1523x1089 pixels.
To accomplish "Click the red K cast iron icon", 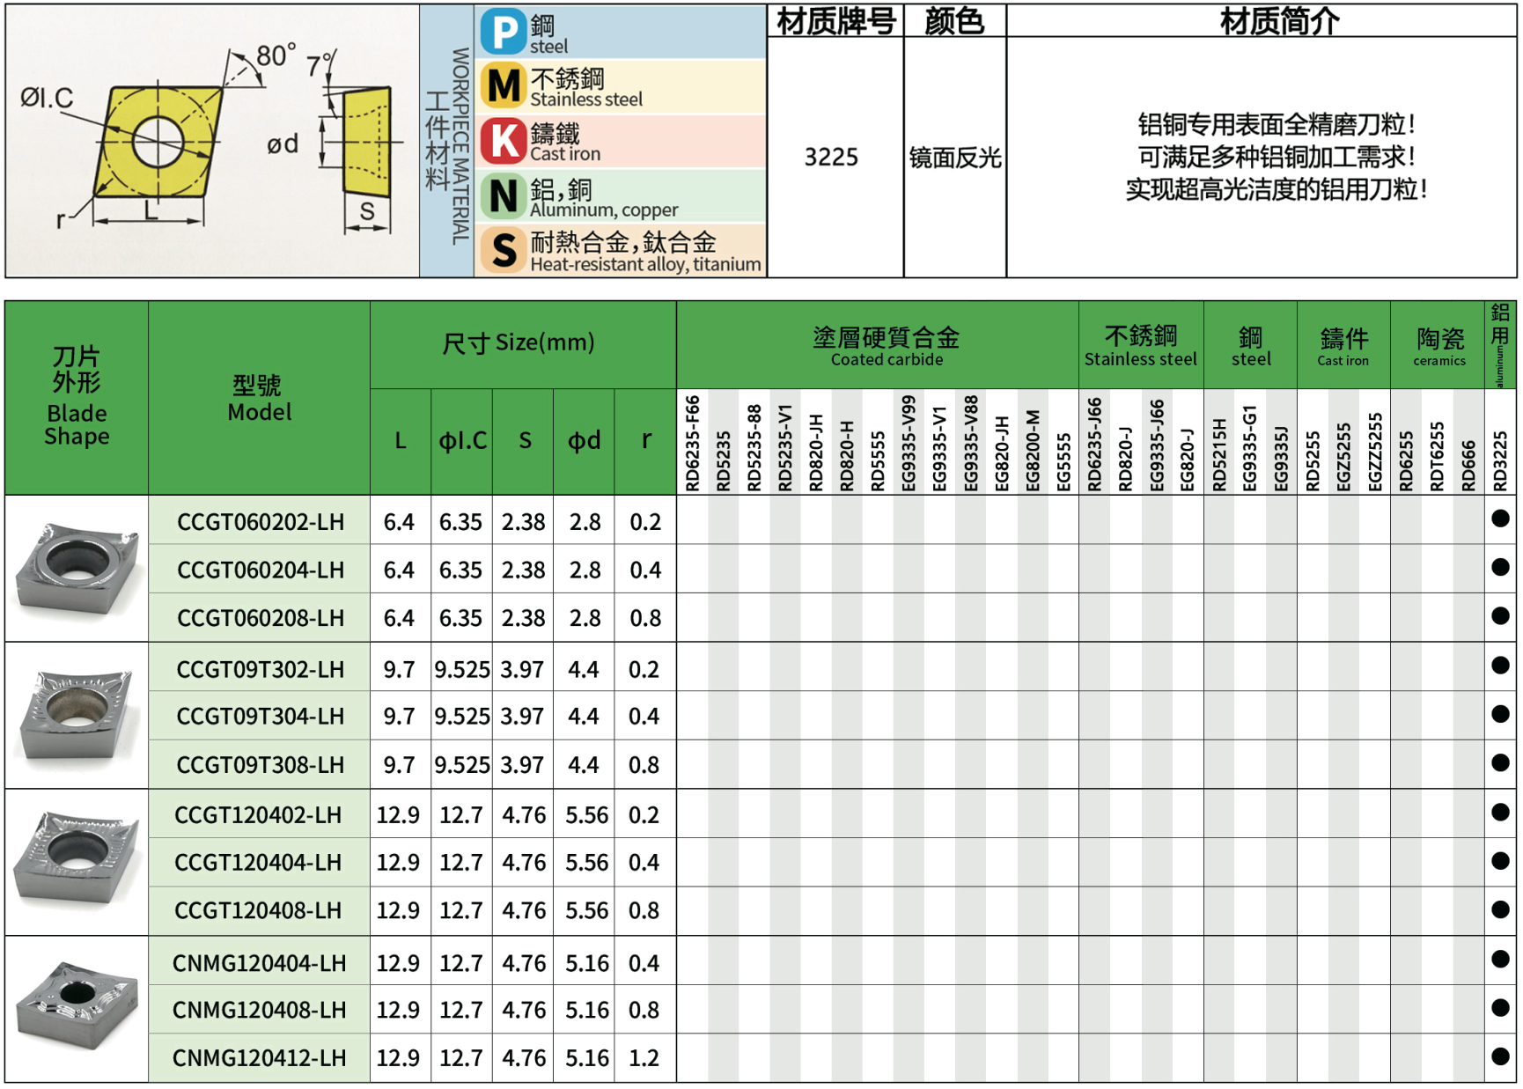I will tap(504, 142).
